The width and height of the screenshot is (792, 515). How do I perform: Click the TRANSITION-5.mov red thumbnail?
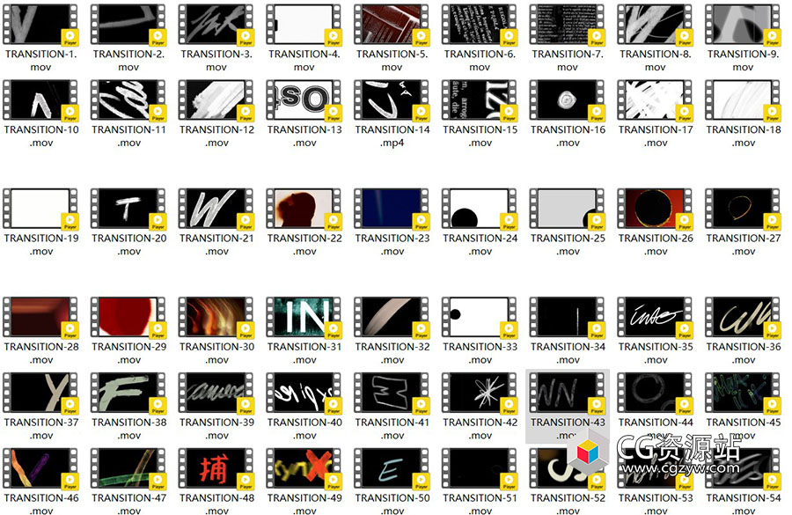click(392, 25)
